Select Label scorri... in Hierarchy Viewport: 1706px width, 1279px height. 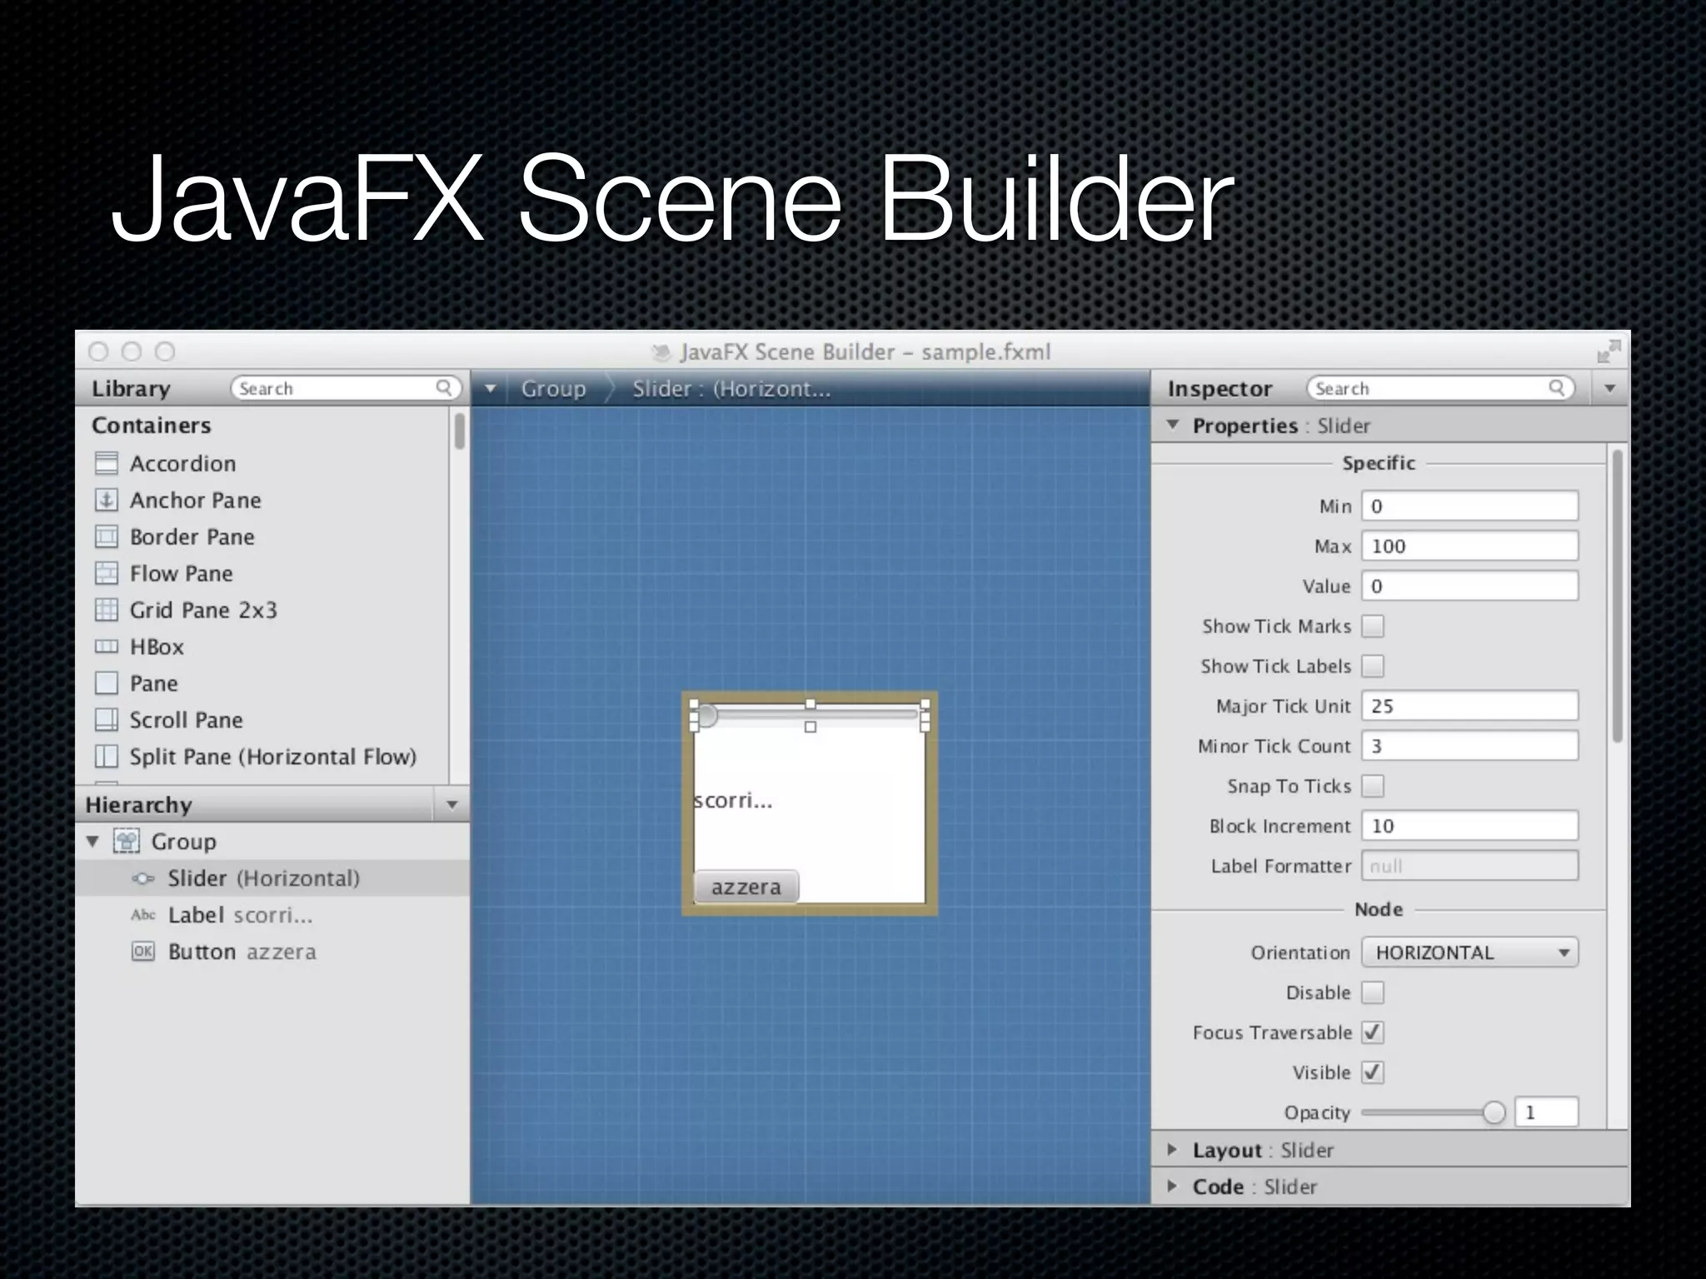pos(272,915)
